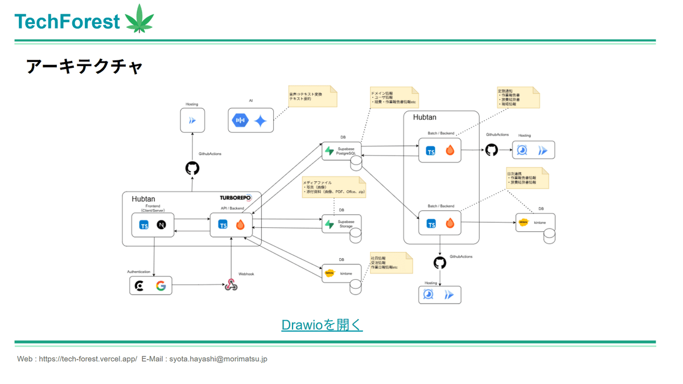Viewport: 683px width, 384px height.
Task: Click the Gemini sparkle icon in AI box
Action: (x=261, y=121)
